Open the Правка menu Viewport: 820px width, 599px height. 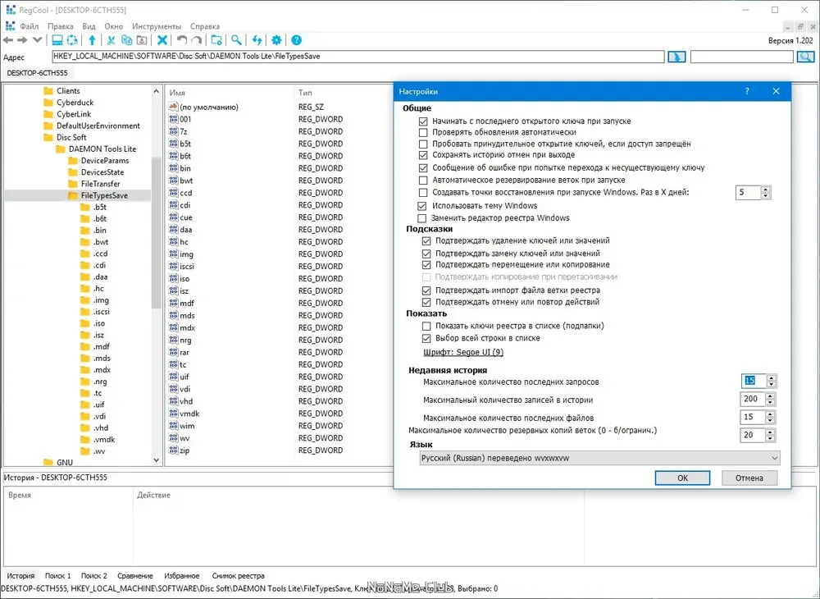(x=60, y=26)
